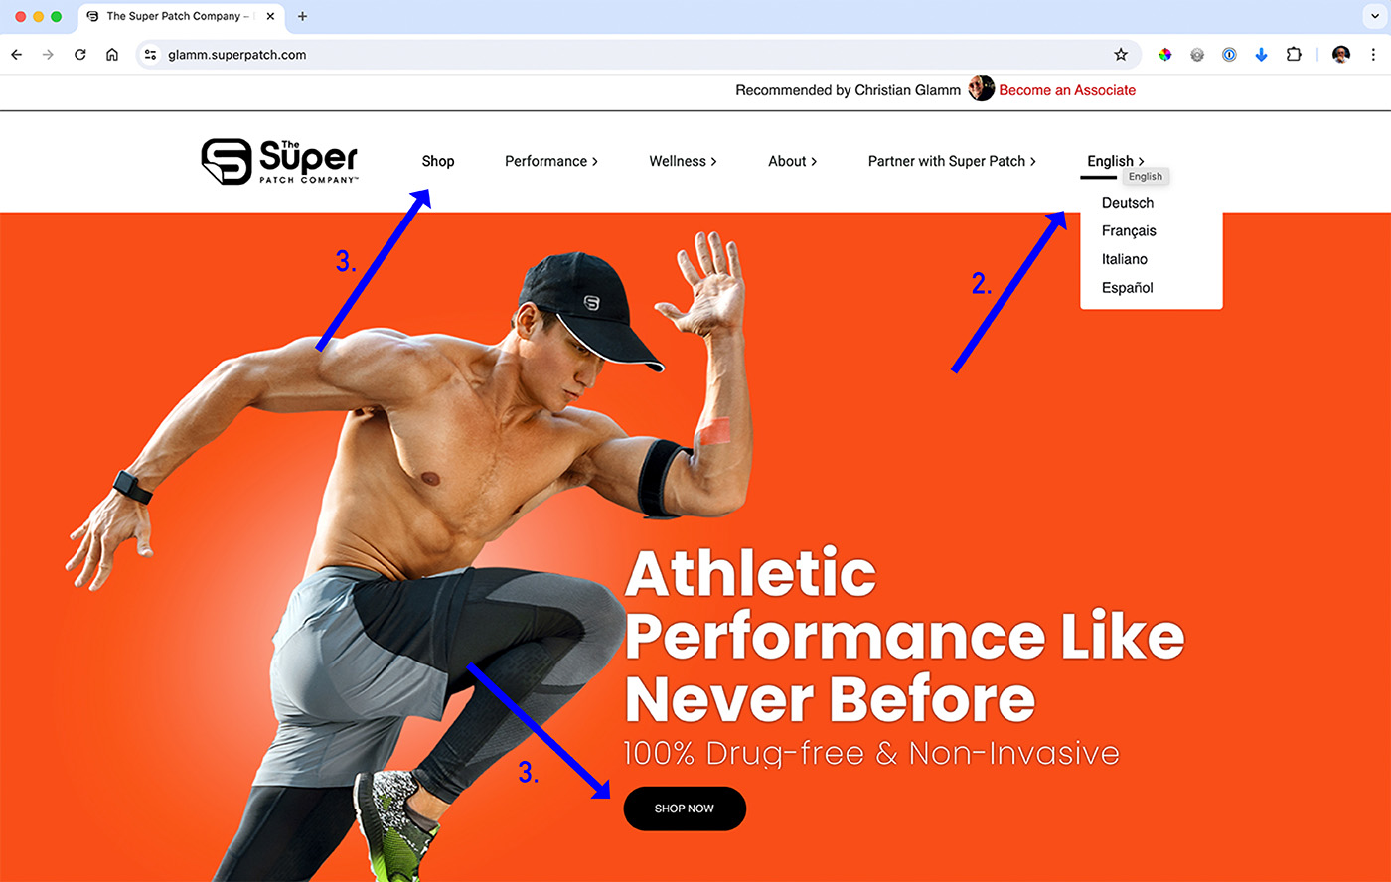Viewport: 1391px width, 882px height.
Task: Expand the Performance menu
Action: tap(551, 161)
